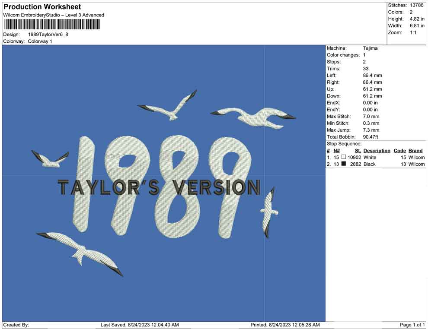
Task: Click the height value '4.82 in'
Action: 417,19
